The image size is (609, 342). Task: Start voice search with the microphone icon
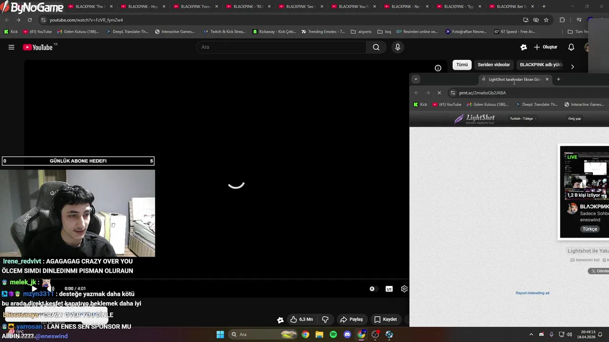coord(398,47)
